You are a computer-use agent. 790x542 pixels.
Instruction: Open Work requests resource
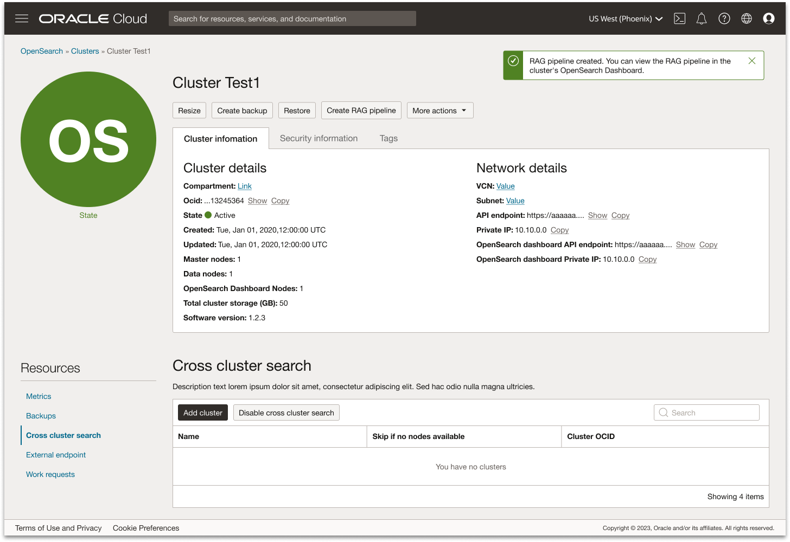[50, 474]
